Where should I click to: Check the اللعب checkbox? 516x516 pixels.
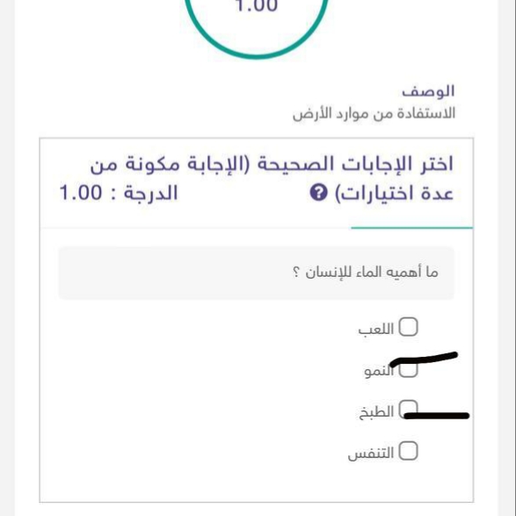[408, 327]
